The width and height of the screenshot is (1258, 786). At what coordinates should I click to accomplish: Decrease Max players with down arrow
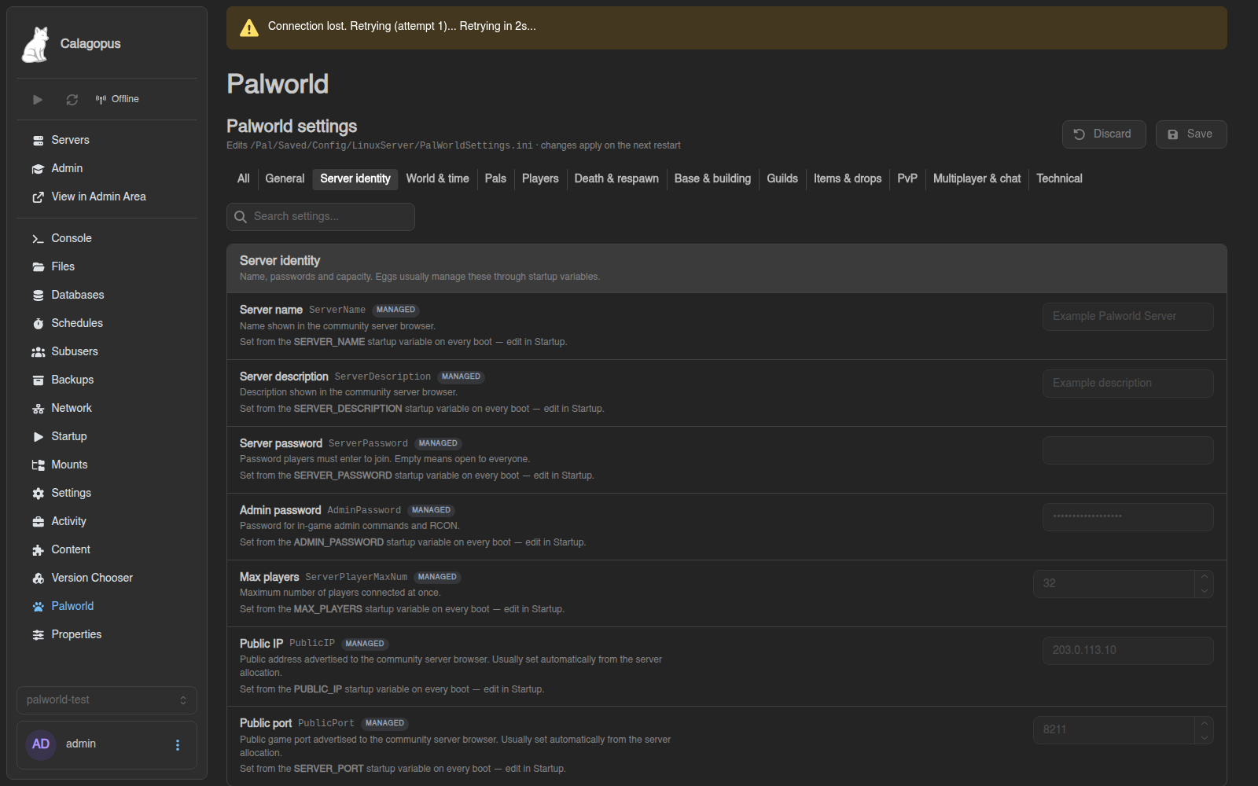coord(1204,591)
